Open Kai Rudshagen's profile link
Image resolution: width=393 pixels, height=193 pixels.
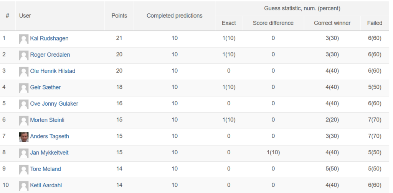pos(49,39)
